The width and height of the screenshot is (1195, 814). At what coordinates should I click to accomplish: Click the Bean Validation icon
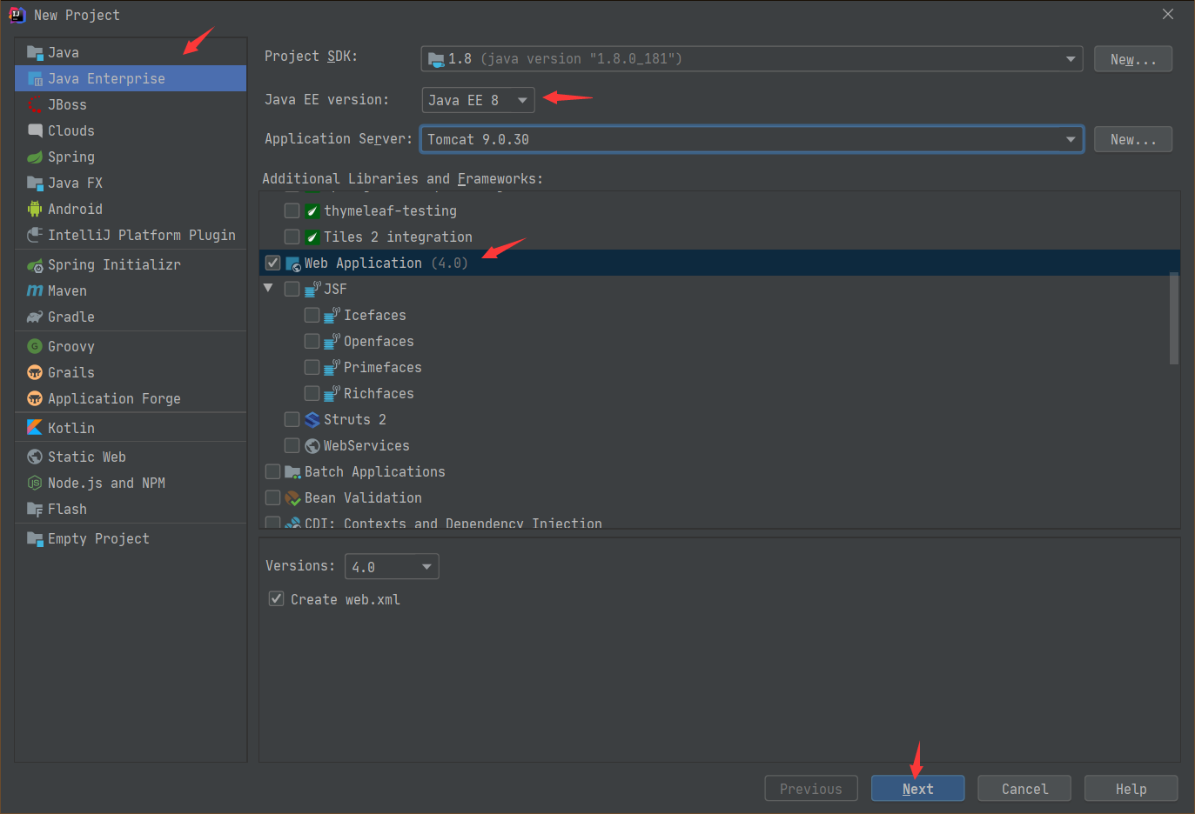tap(293, 497)
